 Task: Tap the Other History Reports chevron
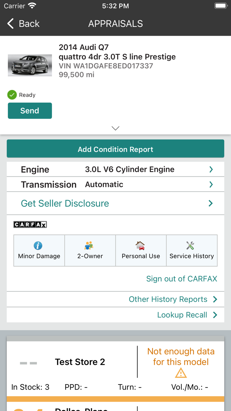tap(215, 299)
